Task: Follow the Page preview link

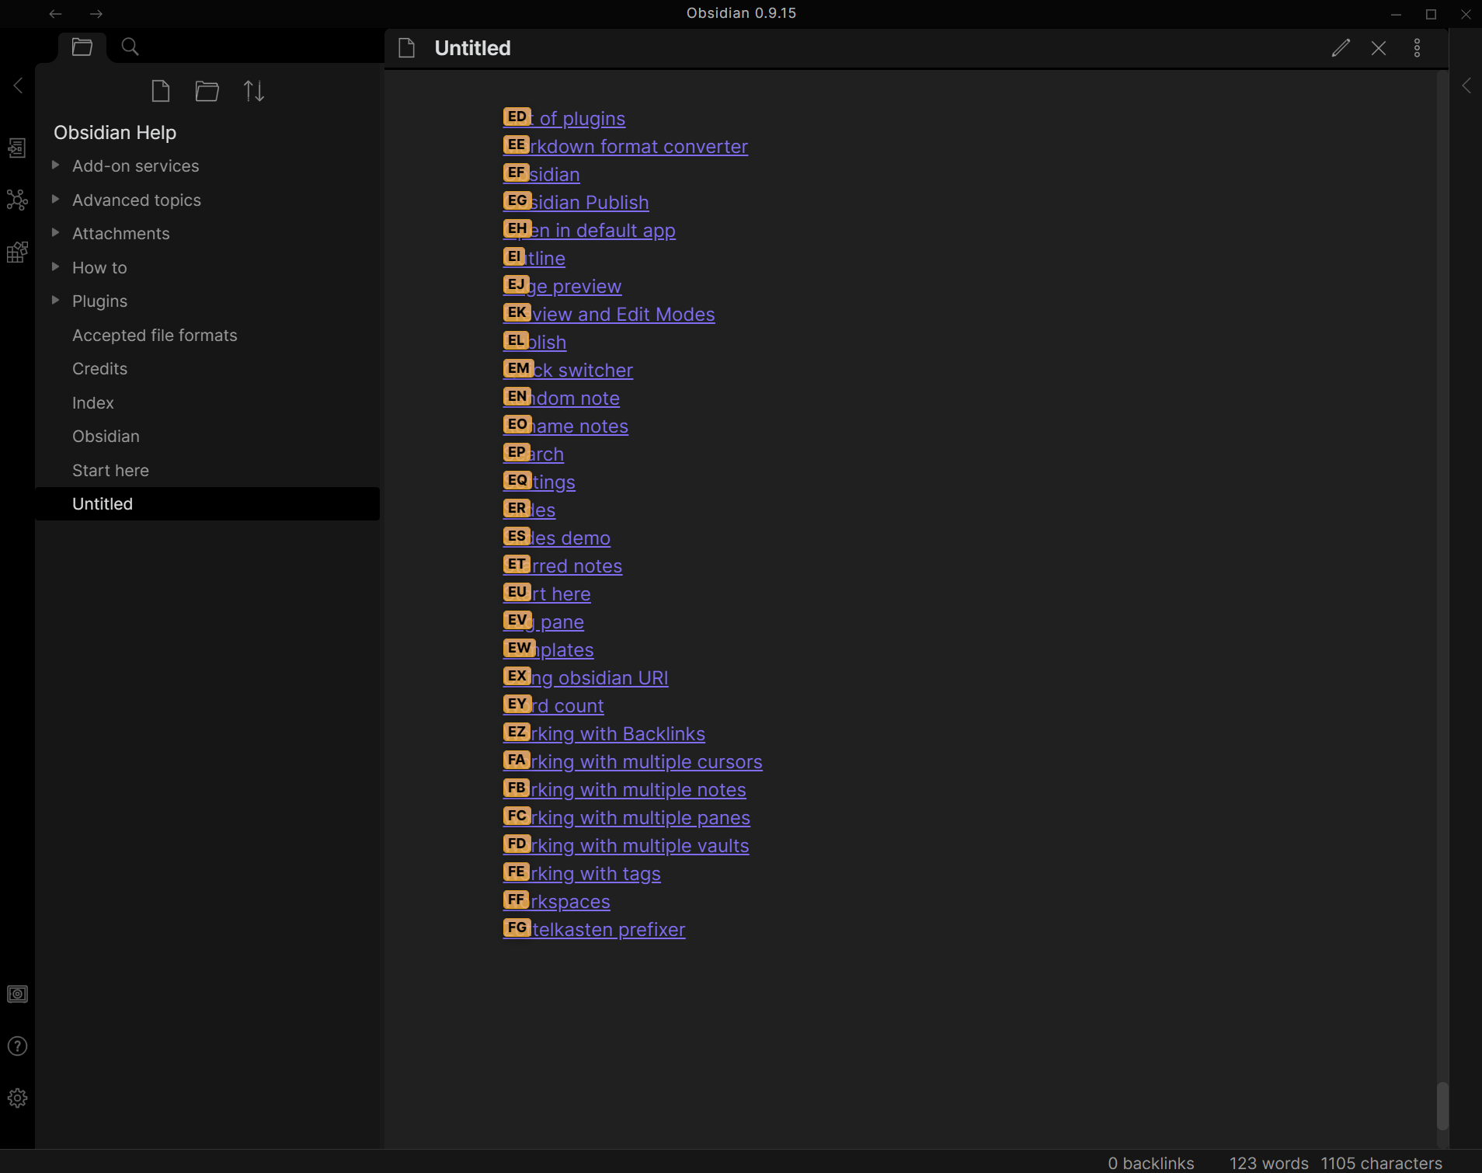Action: [562, 286]
